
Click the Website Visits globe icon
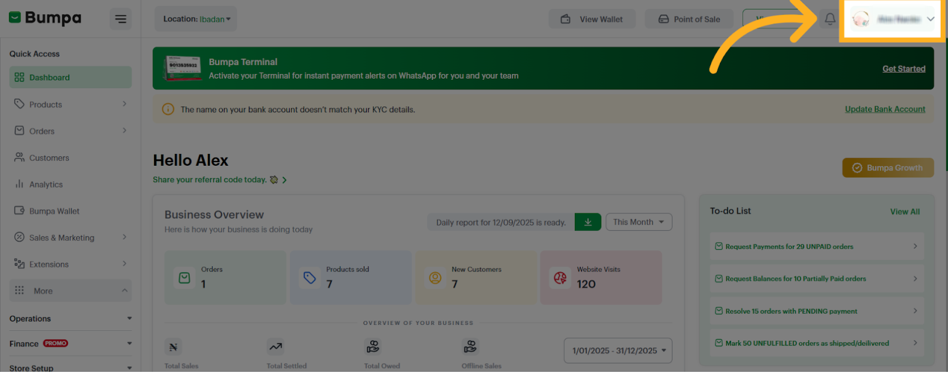(560, 277)
